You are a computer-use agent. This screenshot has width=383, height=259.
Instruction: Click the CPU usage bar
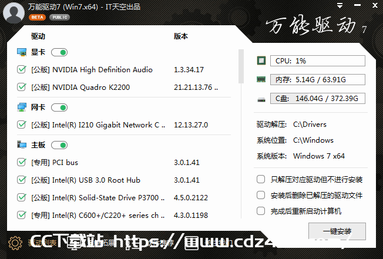click(x=318, y=60)
